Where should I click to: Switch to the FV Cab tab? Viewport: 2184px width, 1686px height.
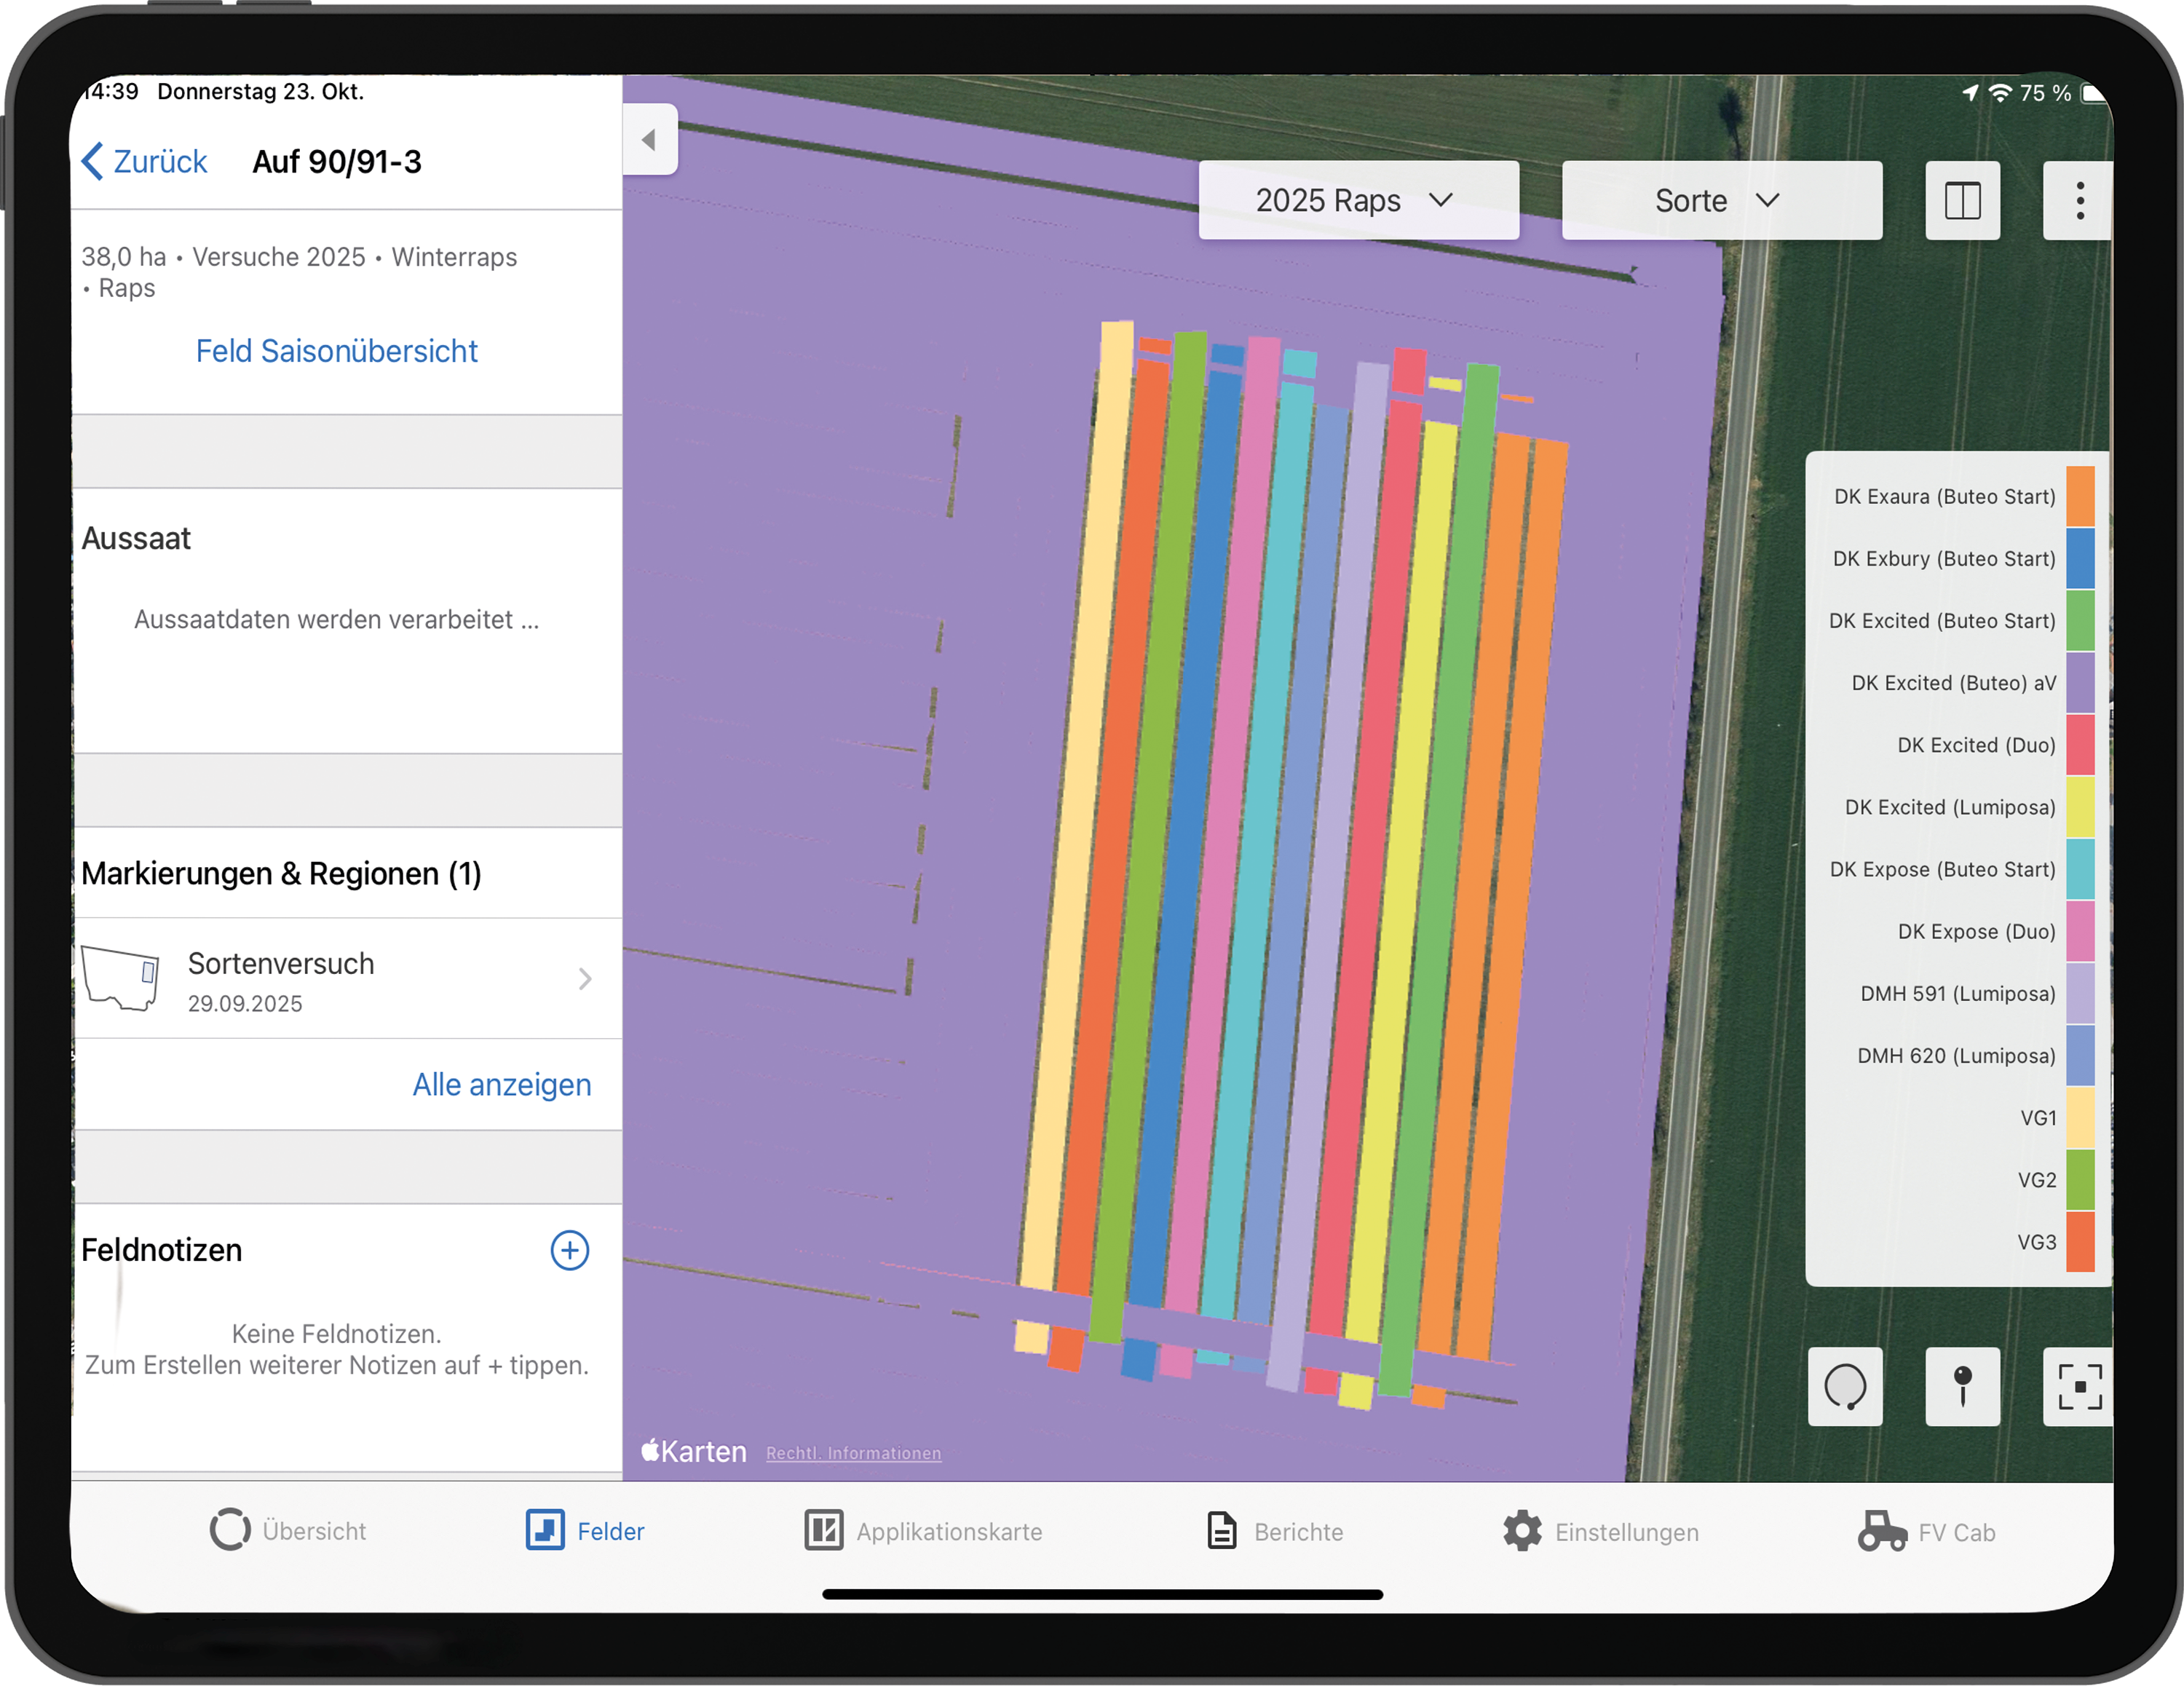[1926, 1530]
